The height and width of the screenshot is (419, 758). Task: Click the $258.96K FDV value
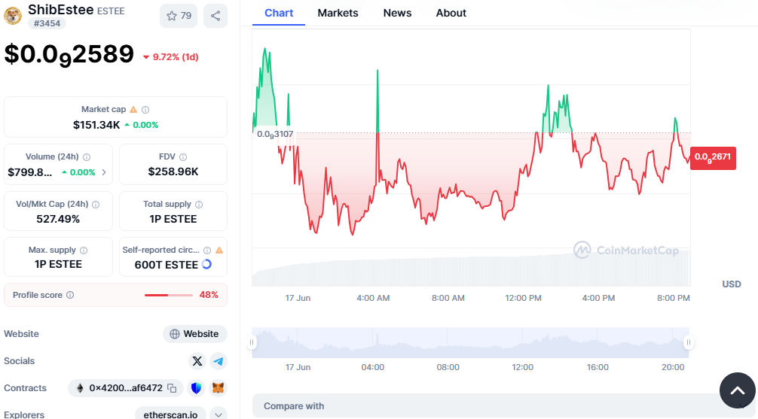[x=173, y=172]
